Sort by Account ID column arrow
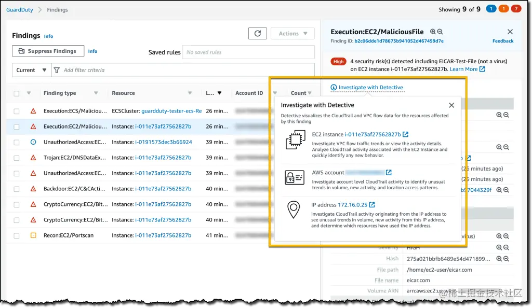Image resolution: width=532 pixels, height=308 pixels. pyautogui.click(x=275, y=93)
